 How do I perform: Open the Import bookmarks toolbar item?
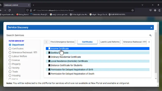[7, 15]
